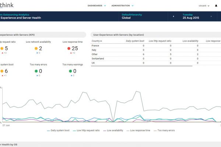
Task: Toggle Daily system boot legend series
Action: [58, 130]
